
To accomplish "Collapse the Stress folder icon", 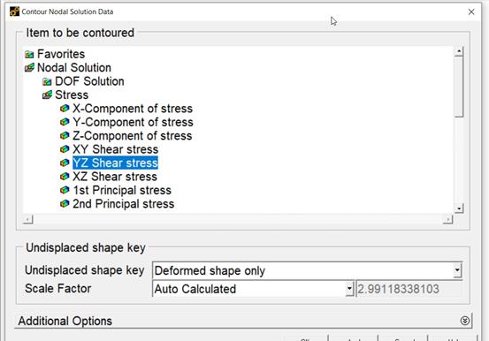I will tap(47, 95).
